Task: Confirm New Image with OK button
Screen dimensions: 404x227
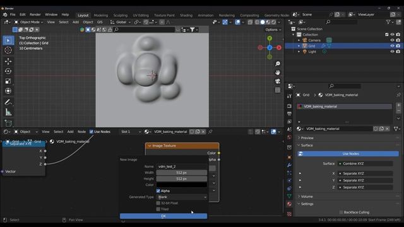Action: pos(163,216)
